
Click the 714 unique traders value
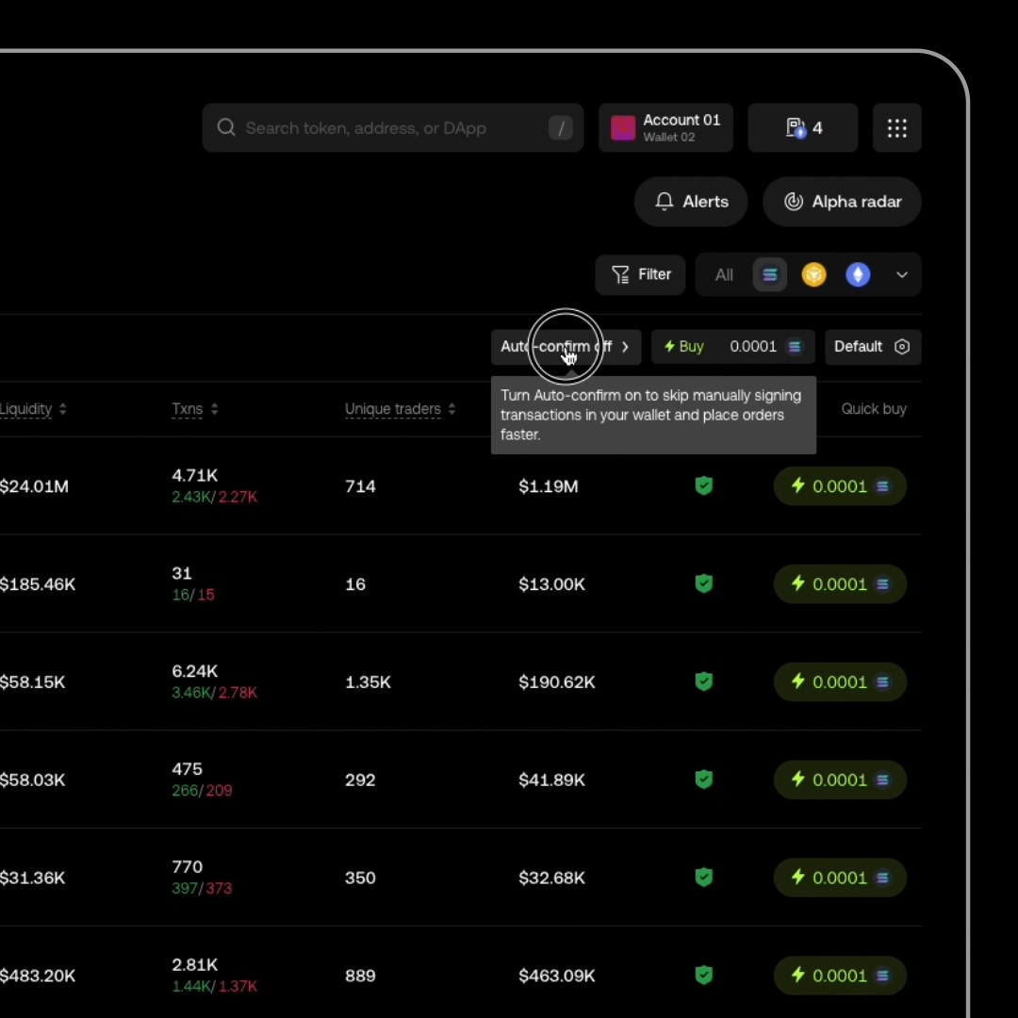360,486
